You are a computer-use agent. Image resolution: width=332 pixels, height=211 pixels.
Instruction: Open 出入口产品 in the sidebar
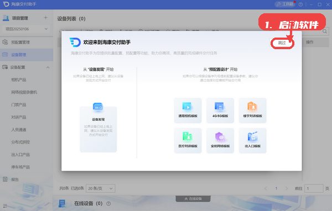tap(20, 155)
